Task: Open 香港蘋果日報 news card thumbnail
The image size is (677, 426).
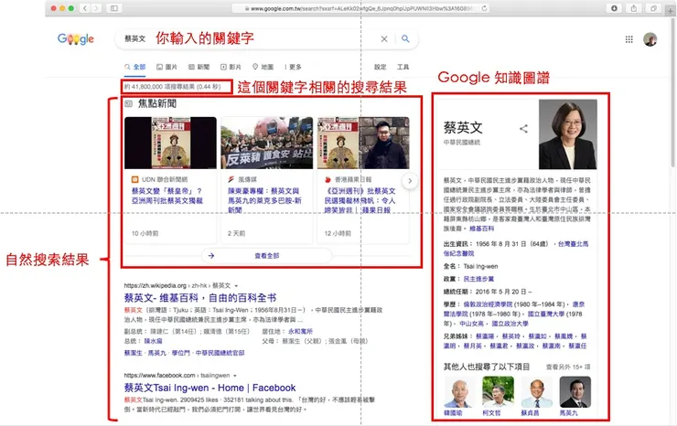Action: pyautogui.click(x=363, y=143)
